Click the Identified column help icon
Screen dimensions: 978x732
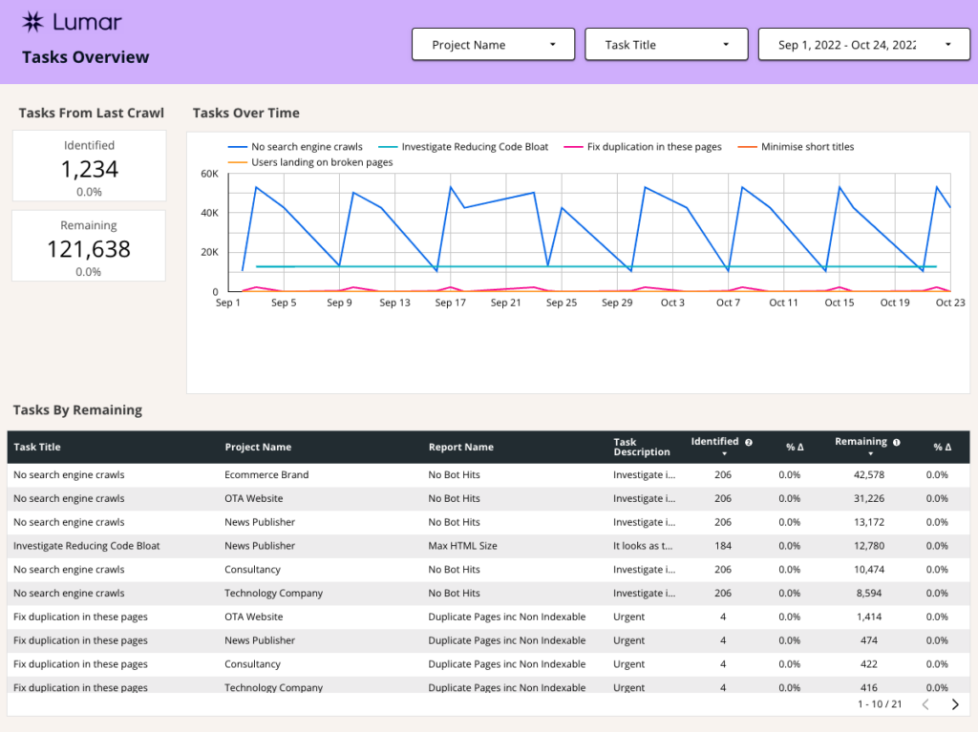coord(749,442)
